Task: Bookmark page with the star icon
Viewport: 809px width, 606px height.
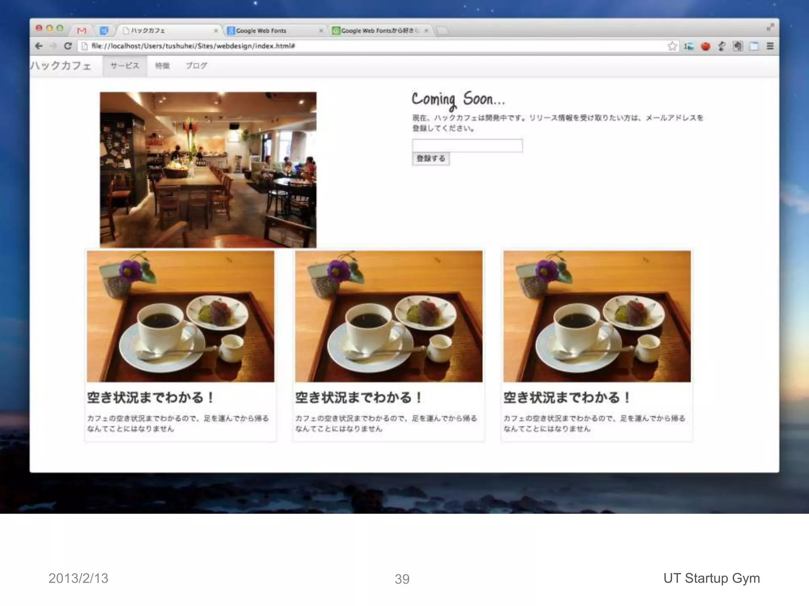Action: (x=672, y=47)
